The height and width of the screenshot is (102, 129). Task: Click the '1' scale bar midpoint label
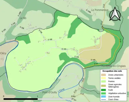point(37,96)
